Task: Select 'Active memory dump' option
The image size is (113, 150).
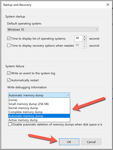Action: click(39, 120)
